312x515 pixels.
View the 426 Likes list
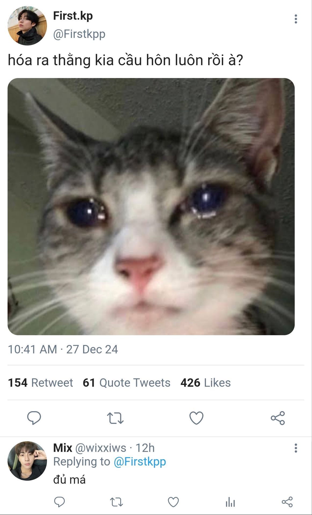[x=205, y=383]
